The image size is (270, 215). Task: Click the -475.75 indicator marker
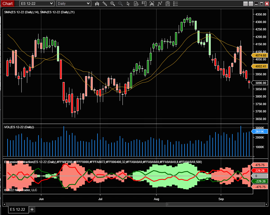tap(260, 187)
